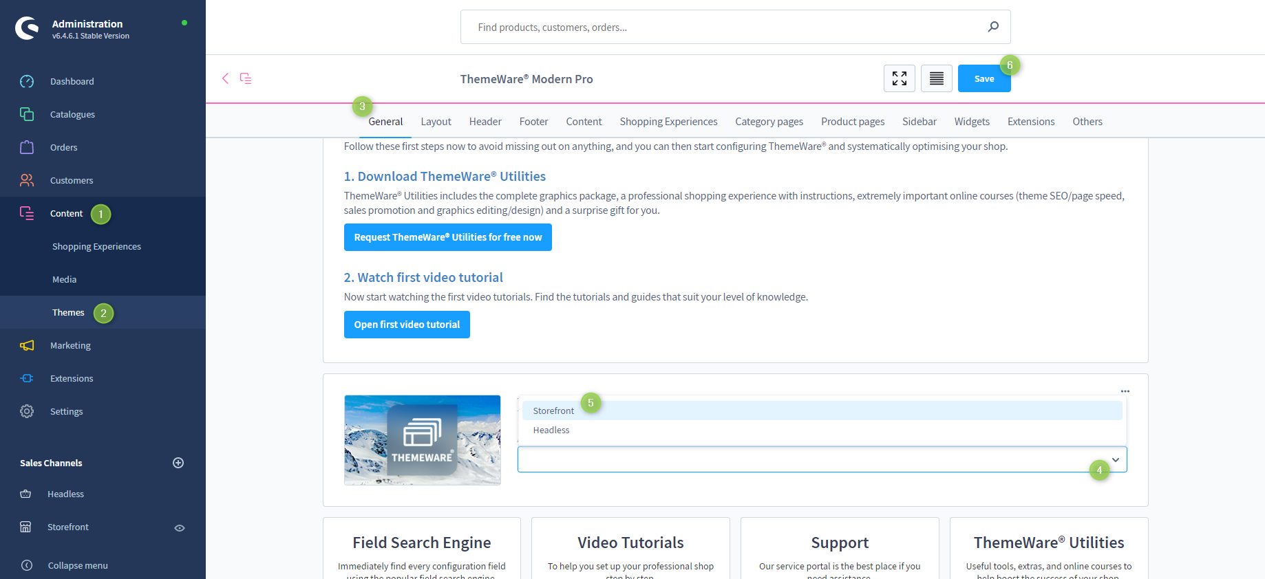Go back with the left chevron

[x=225, y=78]
